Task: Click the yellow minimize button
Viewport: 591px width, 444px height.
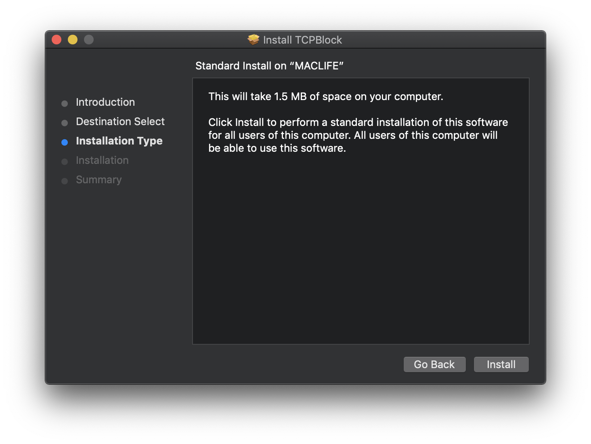Action: pos(72,39)
